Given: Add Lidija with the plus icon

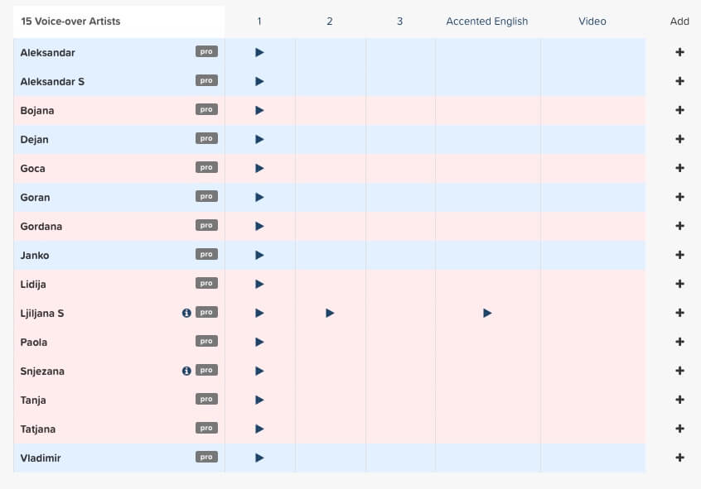Looking at the screenshot, I should pos(679,284).
